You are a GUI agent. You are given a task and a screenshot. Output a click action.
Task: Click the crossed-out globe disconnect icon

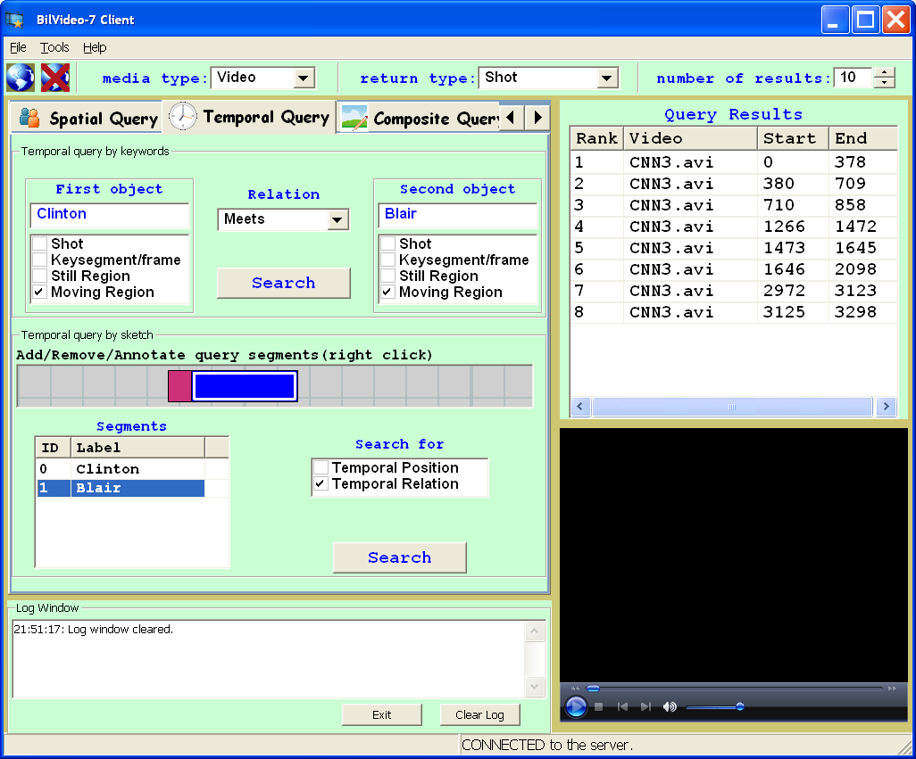pyautogui.click(x=55, y=78)
